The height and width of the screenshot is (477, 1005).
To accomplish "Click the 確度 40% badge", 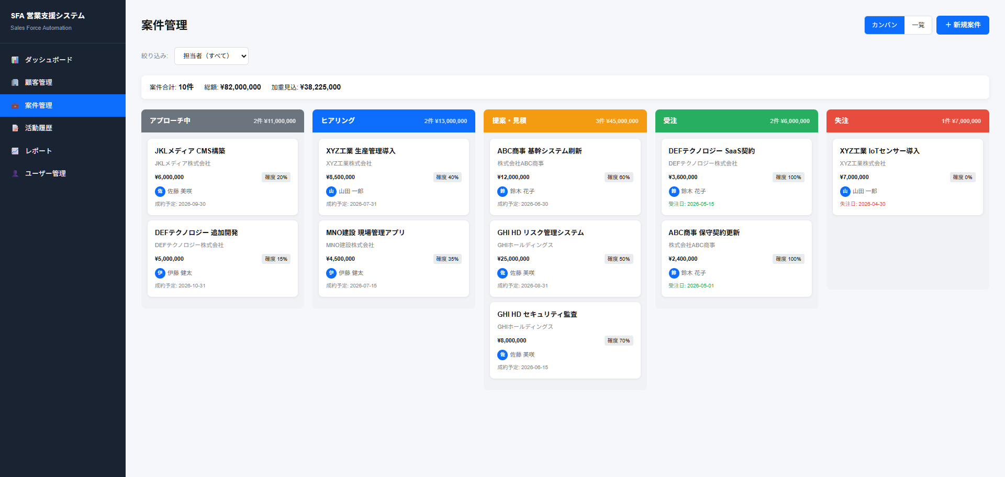I will (448, 178).
